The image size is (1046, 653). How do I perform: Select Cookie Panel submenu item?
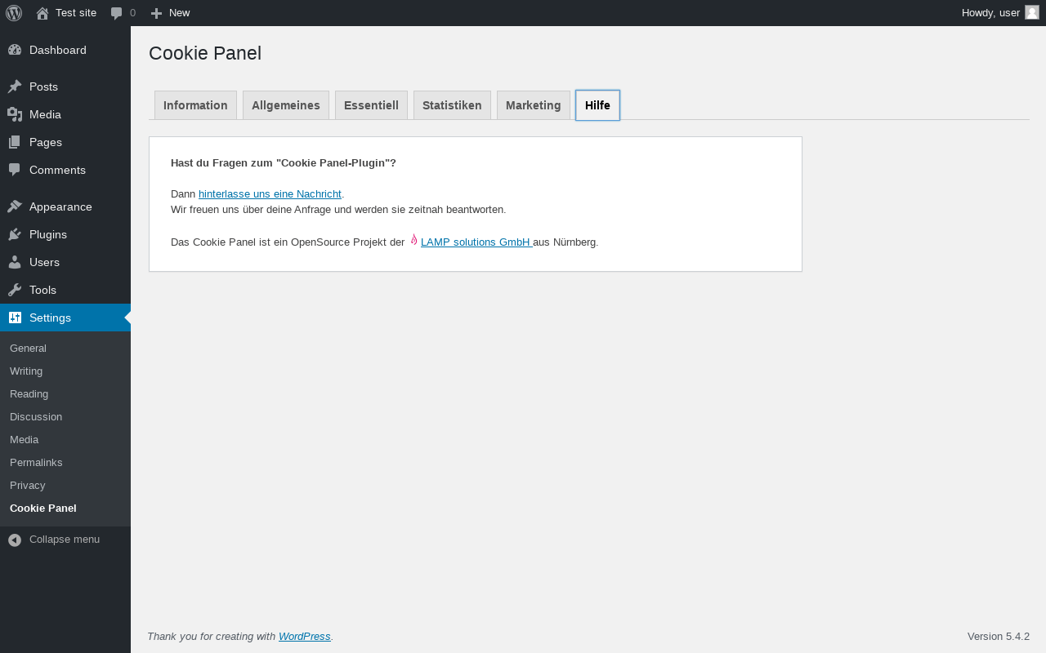[x=43, y=508]
